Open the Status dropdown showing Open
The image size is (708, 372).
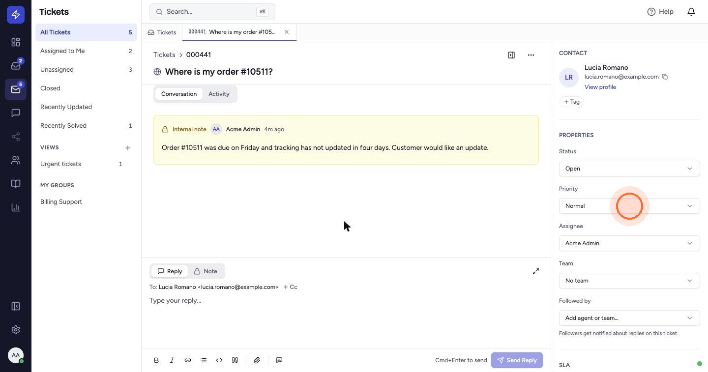(x=629, y=169)
